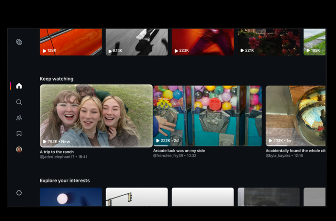Click the 'A trip to the ranch' title

[57, 152]
